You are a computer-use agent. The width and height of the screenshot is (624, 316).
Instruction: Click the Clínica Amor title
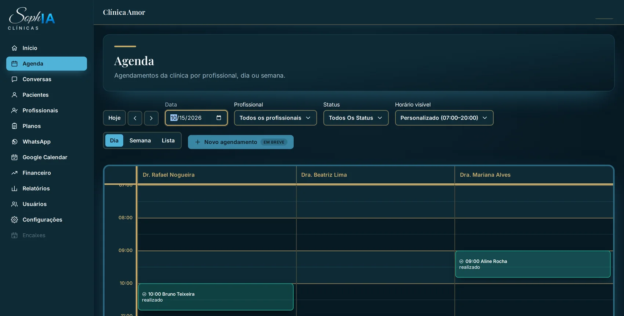(124, 12)
